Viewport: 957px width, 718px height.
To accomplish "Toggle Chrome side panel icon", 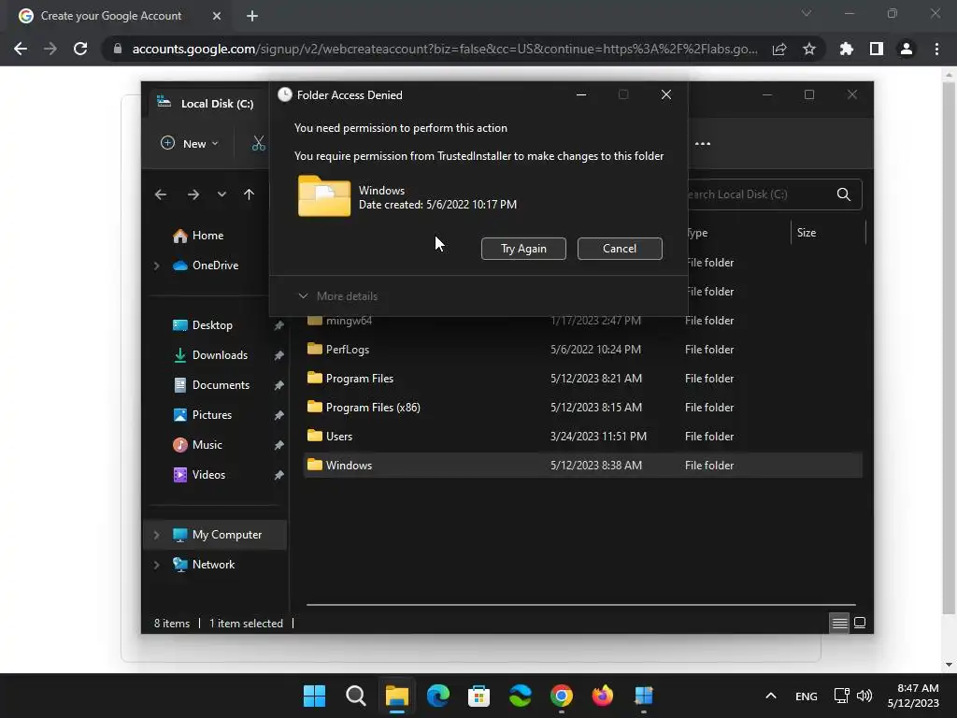I will coord(877,49).
